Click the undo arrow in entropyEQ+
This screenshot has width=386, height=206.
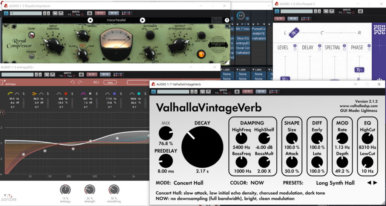pyautogui.click(x=72, y=82)
